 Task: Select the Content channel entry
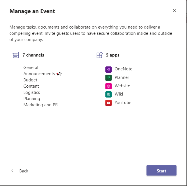[31, 86]
